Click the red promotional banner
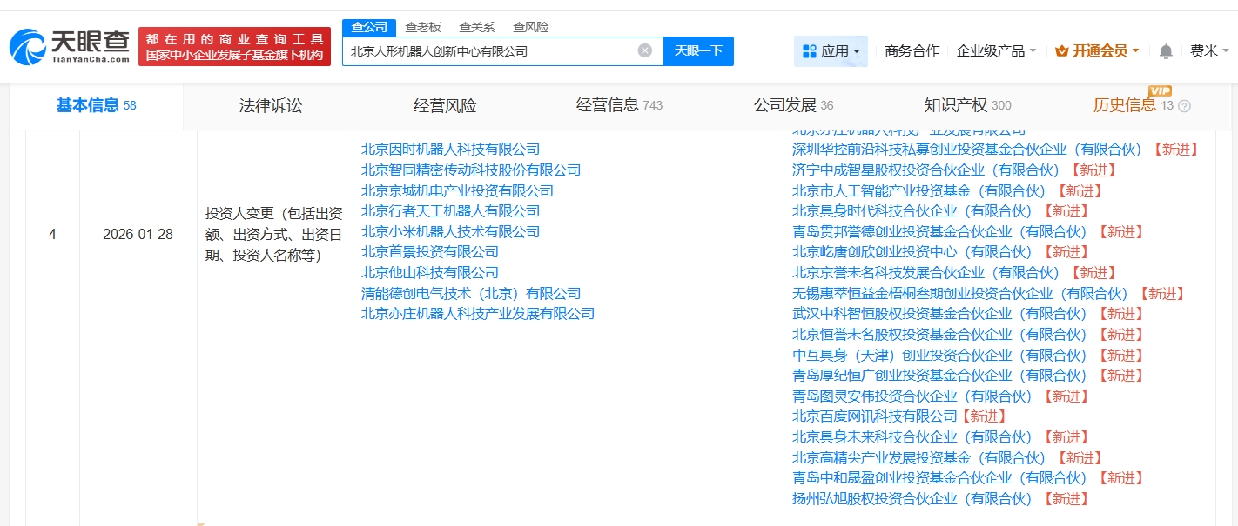Screen dimensions: 1238x526 point(234,47)
